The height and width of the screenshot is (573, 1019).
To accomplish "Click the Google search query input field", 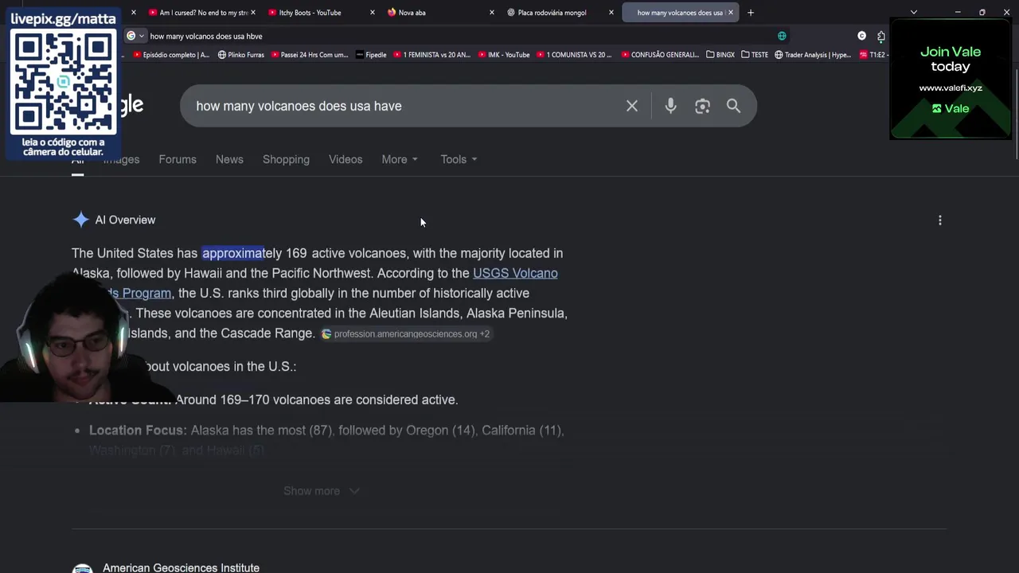I will pyautogui.click(x=402, y=106).
